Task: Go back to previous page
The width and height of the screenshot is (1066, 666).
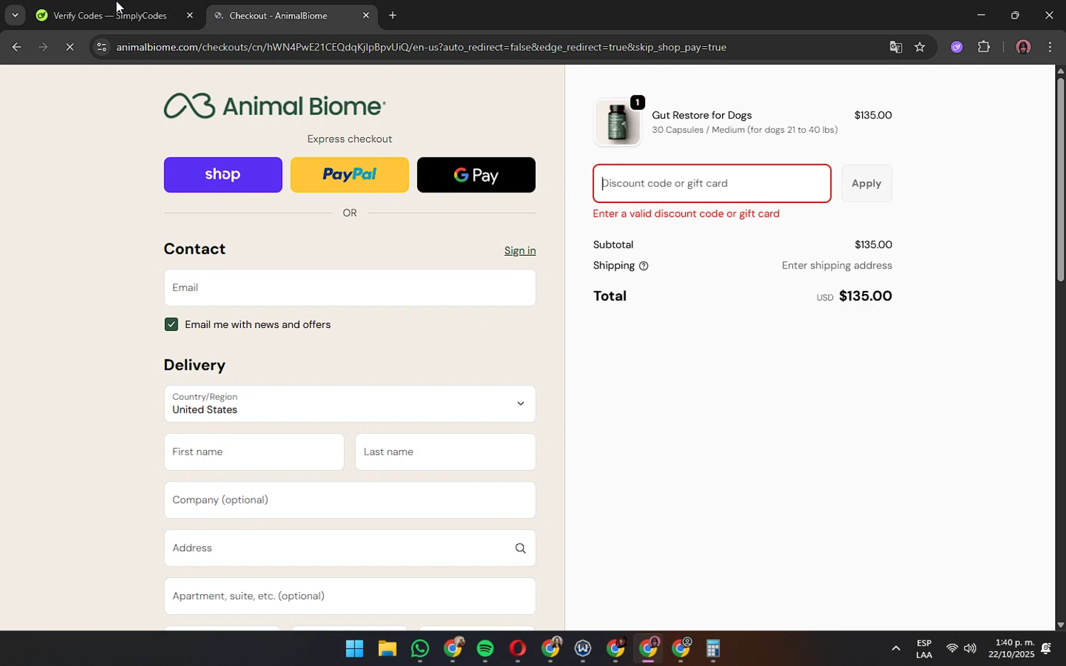Action: point(16,48)
